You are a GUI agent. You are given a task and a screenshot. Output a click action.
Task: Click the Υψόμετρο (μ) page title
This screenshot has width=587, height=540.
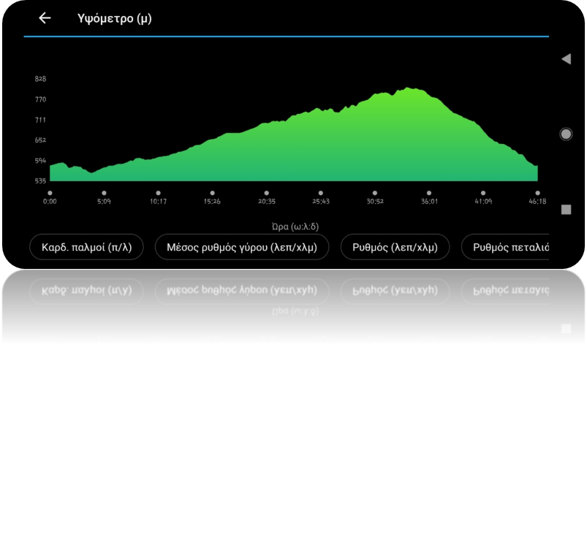(x=115, y=18)
